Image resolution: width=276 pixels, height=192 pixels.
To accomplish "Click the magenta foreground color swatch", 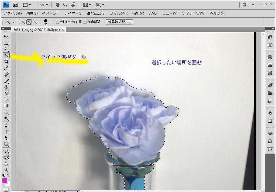I will [x=5, y=181].
